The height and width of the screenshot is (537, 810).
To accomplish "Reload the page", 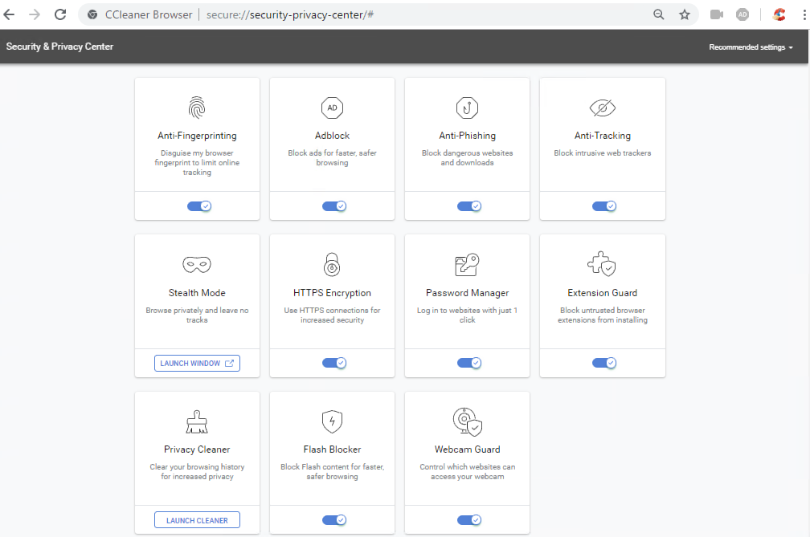I will 60,14.
